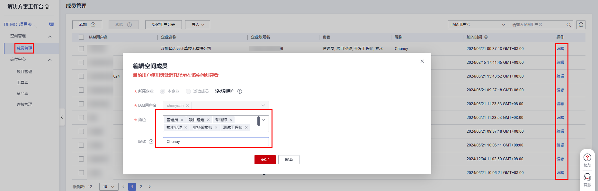Image resolution: width=598 pixels, height=191 pixels.
Task: Collapse the left sidebar with the arrow
Action: click(62, 117)
